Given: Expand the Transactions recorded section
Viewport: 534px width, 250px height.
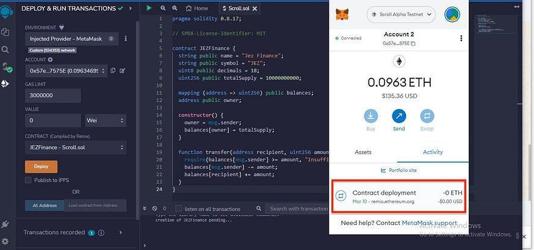Looking at the screenshot, I should [x=120, y=232].
